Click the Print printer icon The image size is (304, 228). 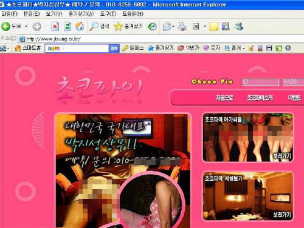(x=182, y=27)
